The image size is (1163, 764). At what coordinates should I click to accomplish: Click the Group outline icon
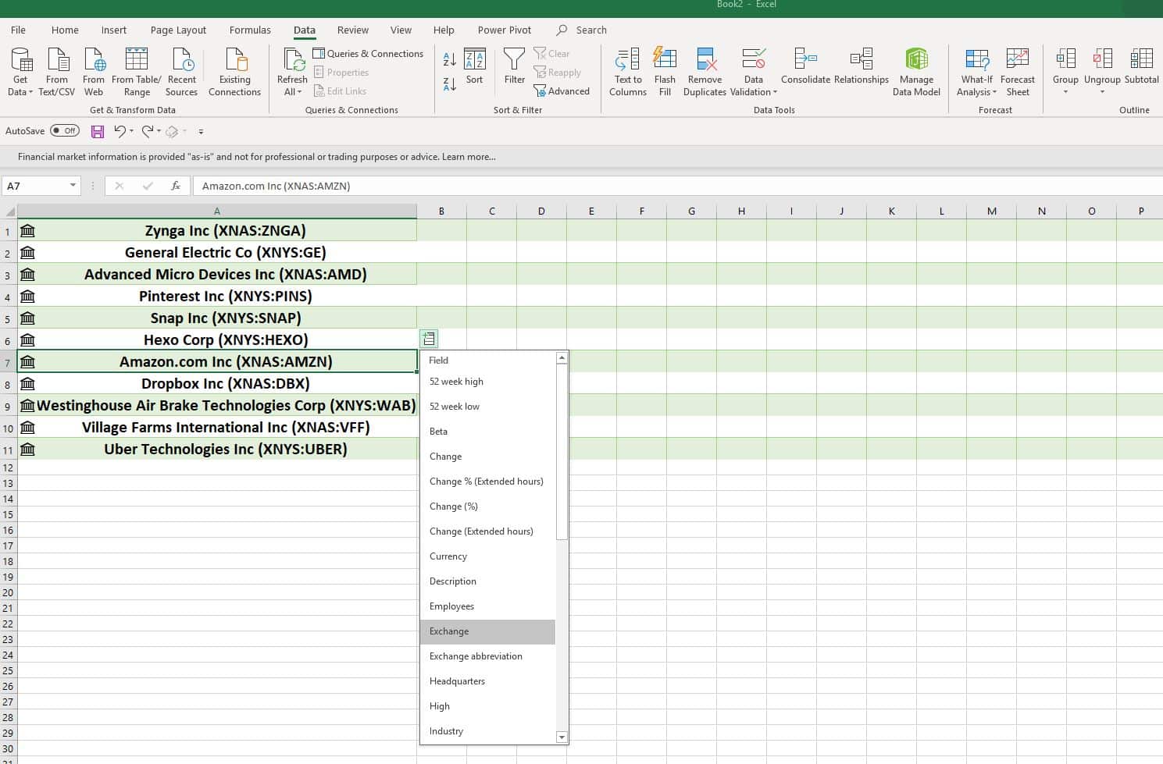1065,66
